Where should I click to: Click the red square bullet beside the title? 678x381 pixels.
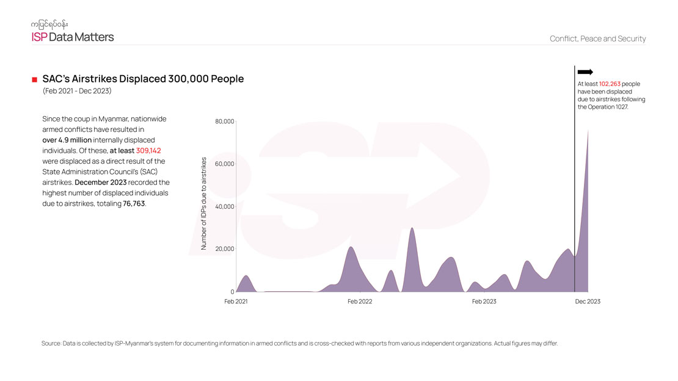tap(35, 79)
